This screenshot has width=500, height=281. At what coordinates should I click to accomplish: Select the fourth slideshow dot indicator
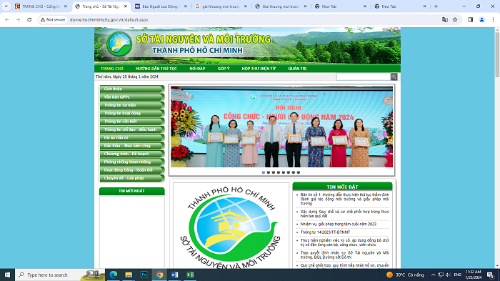coord(279,172)
